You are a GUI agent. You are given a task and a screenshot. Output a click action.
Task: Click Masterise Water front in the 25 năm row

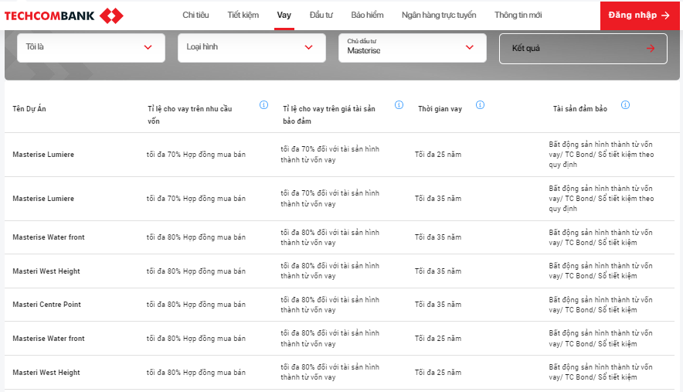point(49,339)
